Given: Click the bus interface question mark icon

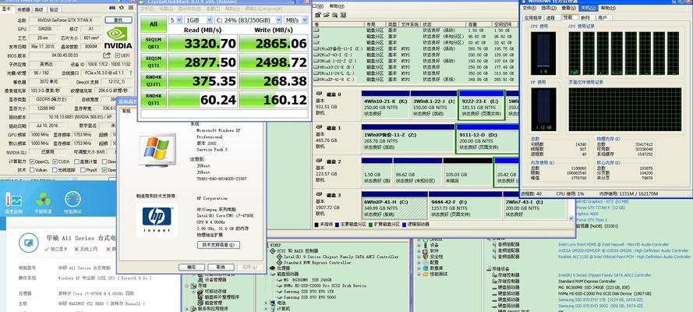Looking at the screenshot, I should 132,73.
